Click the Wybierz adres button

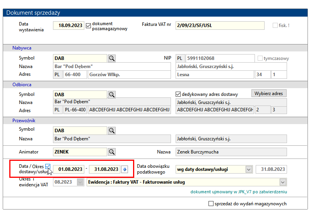(x=269, y=93)
